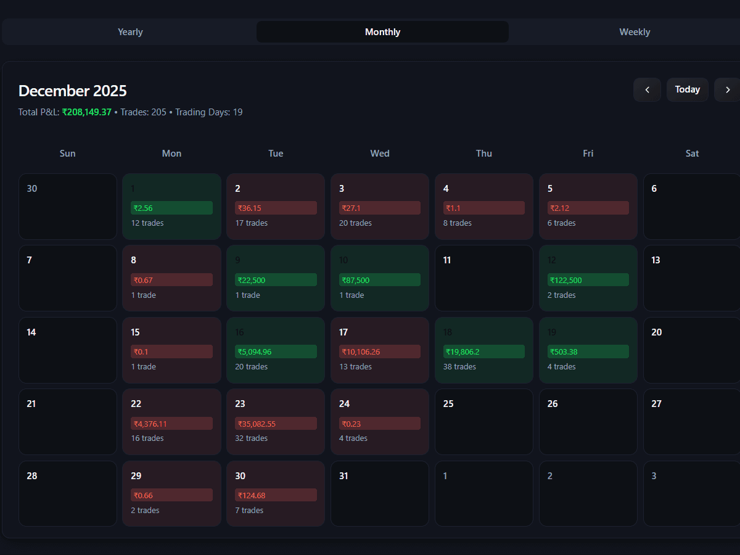Click December 17 red loss badge
Image resolution: width=740 pixels, height=555 pixels.
(380, 351)
